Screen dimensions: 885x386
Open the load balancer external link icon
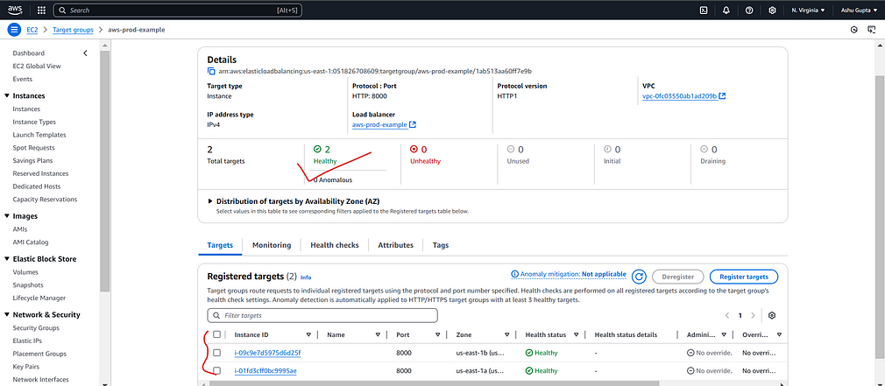point(413,124)
